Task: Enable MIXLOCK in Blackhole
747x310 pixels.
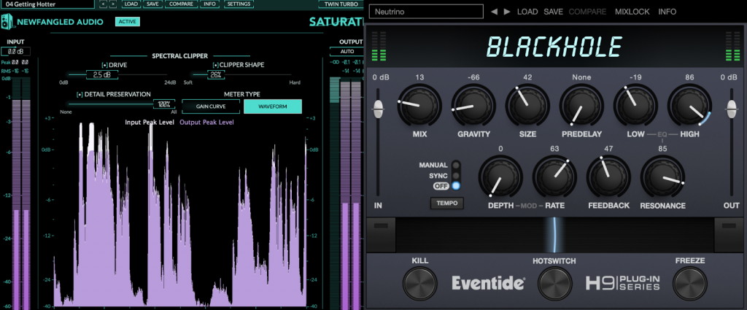Action: pos(632,12)
